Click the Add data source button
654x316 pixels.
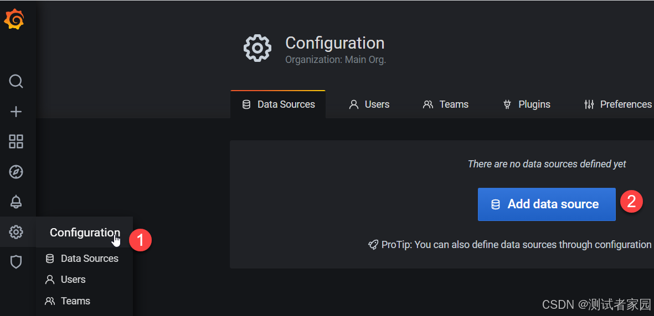[x=547, y=204]
